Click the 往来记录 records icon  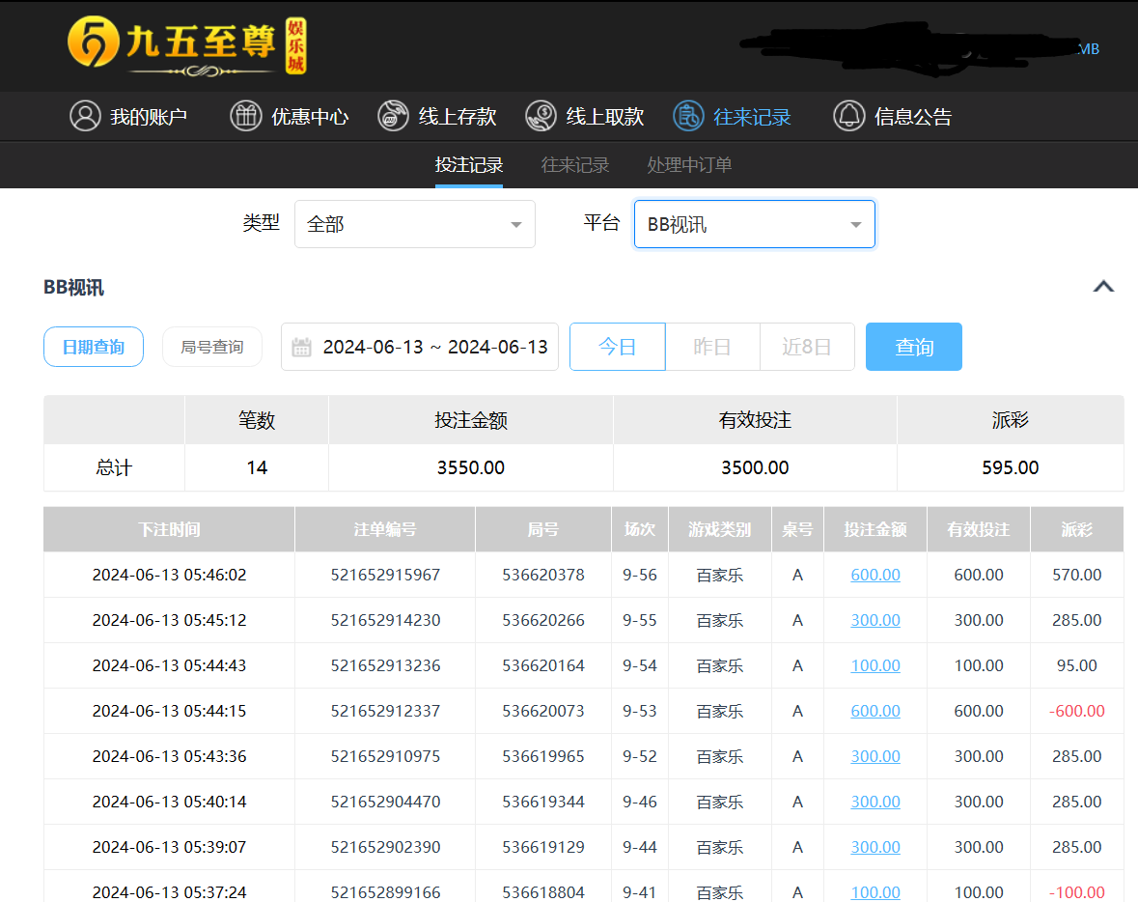pos(688,116)
